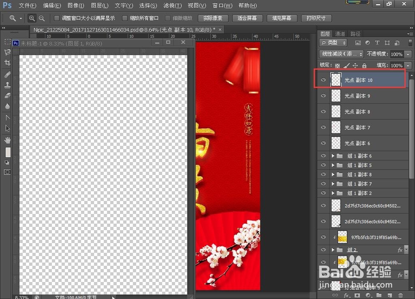Select the Blur droplet tool

coord(7,106)
